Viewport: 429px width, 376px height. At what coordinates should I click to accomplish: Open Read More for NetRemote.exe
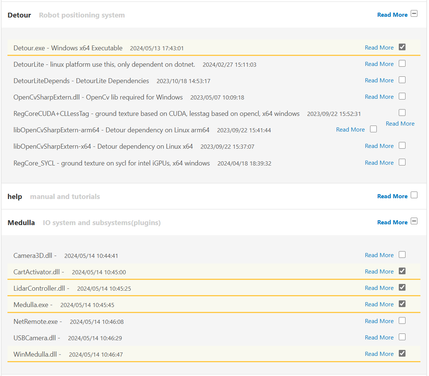[379, 321]
